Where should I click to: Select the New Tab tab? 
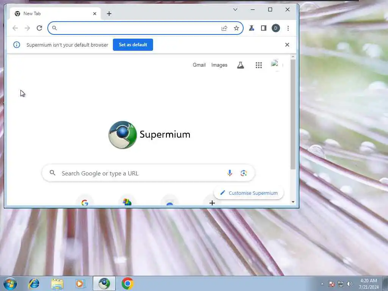[55, 14]
